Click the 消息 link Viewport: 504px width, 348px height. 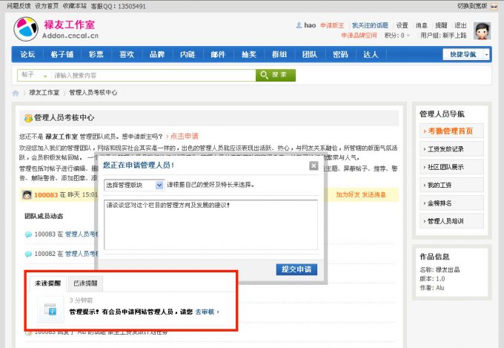click(x=422, y=25)
